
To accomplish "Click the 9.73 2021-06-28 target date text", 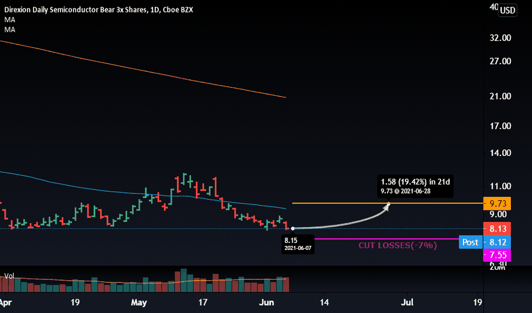I will (405, 191).
